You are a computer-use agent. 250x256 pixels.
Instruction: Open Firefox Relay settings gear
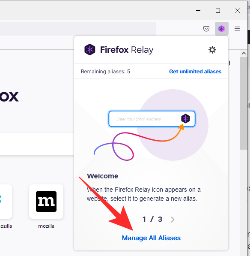[x=212, y=50]
